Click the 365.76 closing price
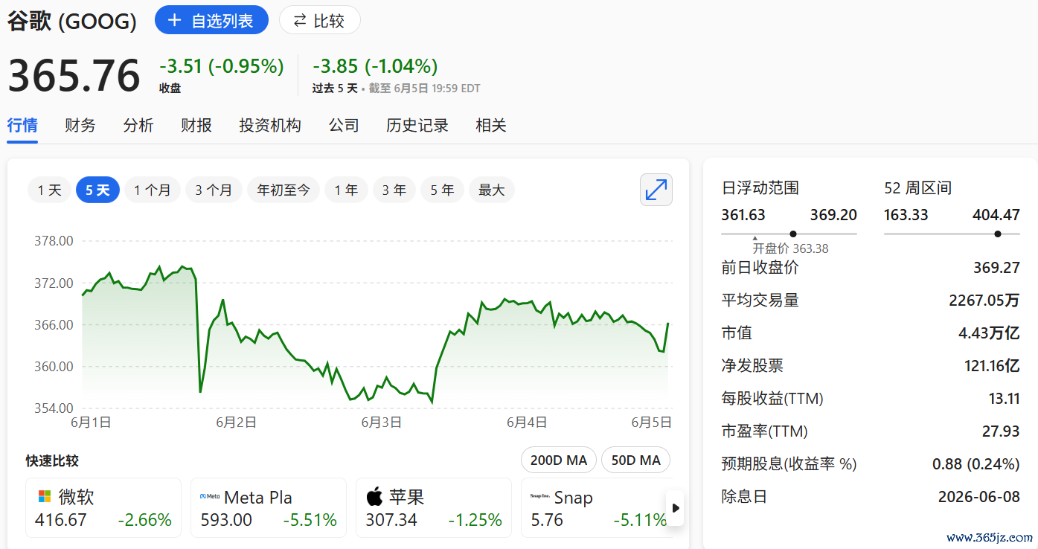1038x549 pixels. click(x=74, y=75)
